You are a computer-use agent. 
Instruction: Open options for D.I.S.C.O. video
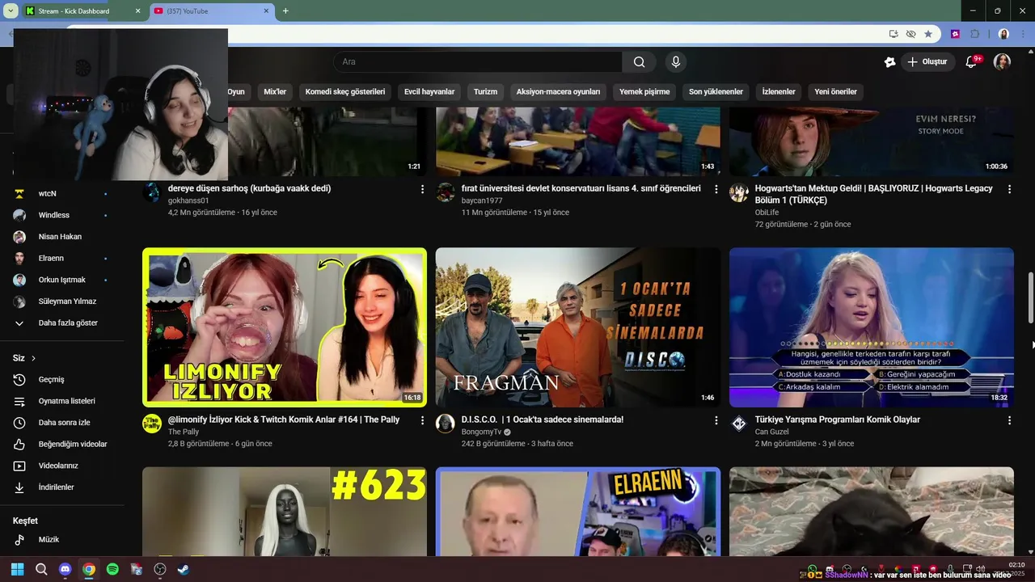click(716, 420)
